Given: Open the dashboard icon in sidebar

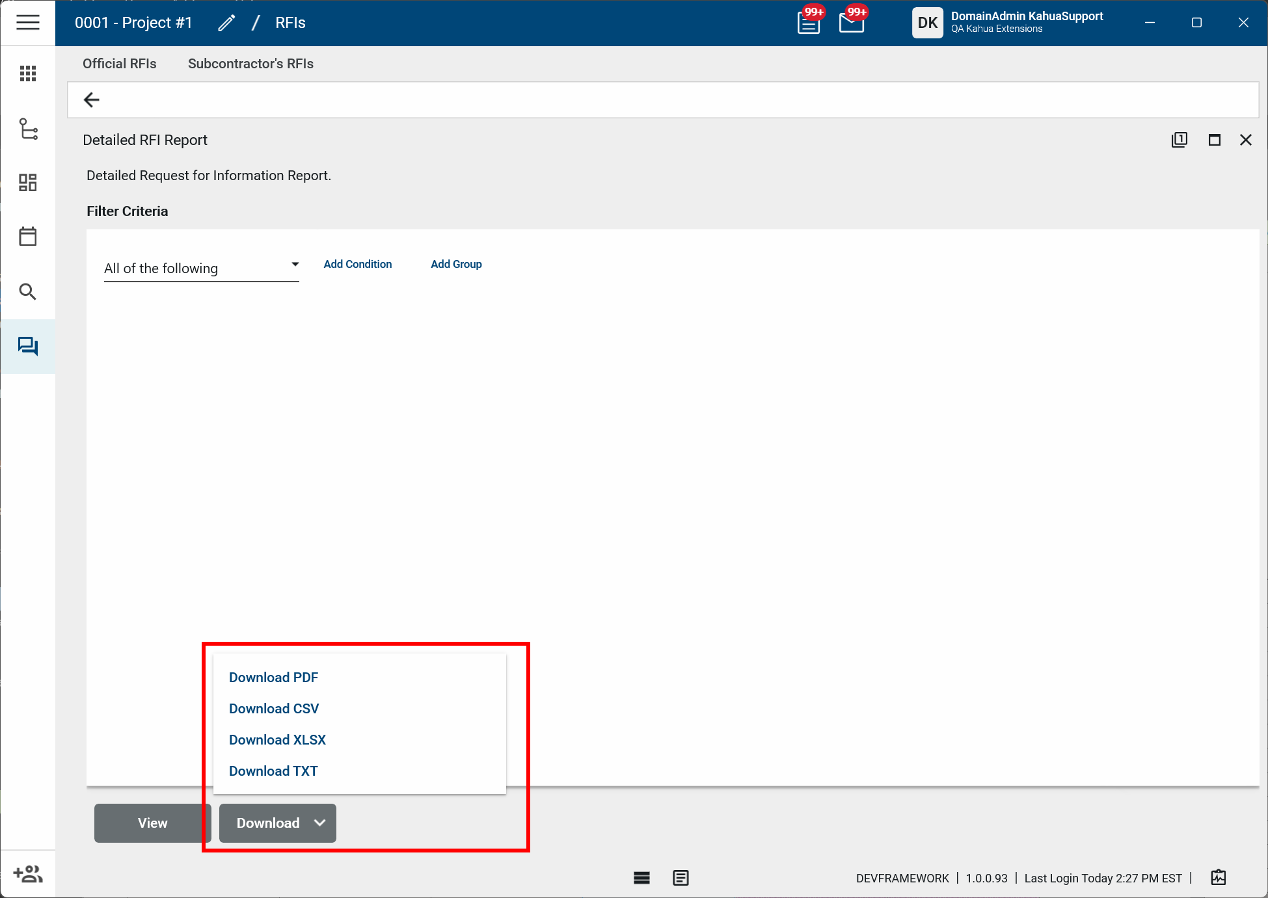Looking at the screenshot, I should [x=27, y=183].
